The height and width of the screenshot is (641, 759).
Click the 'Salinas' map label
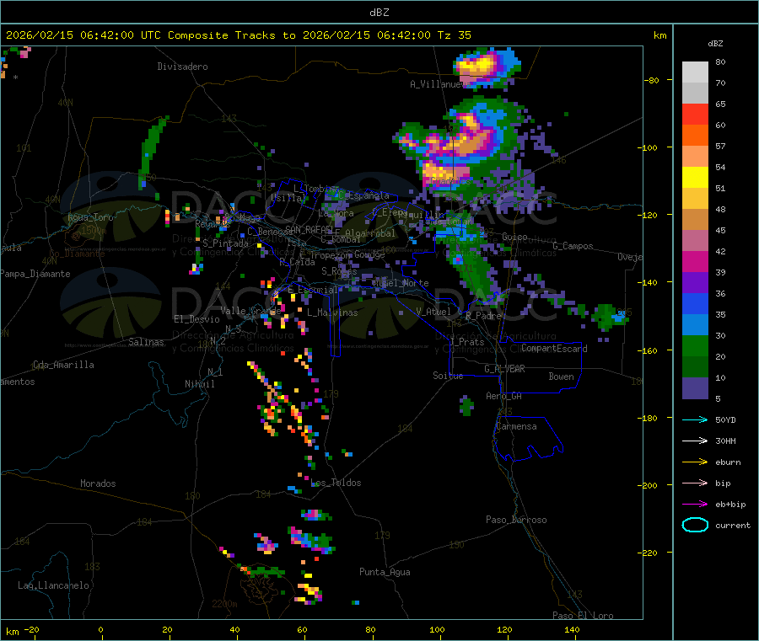point(146,342)
